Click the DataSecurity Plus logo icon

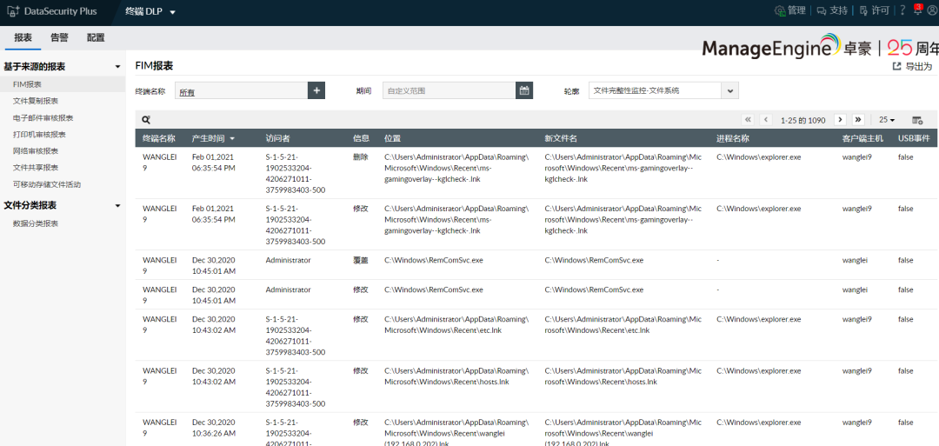tap(12, 11)
